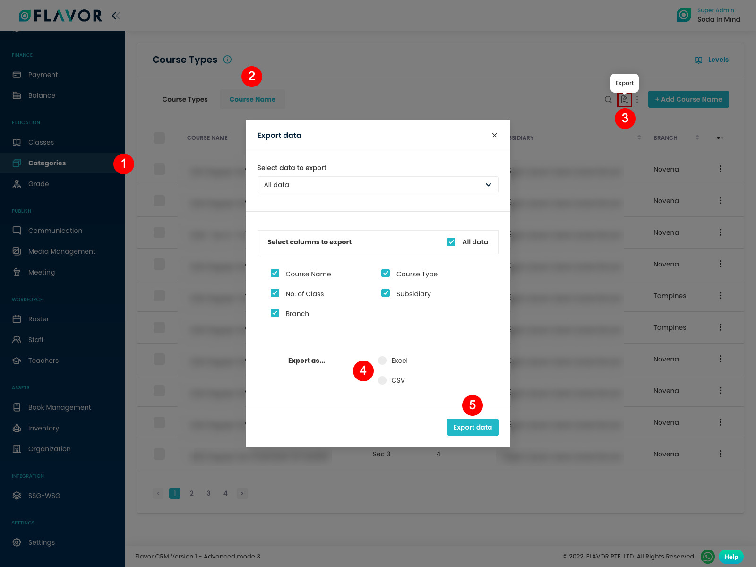The width and height of the screenshot is (756, 567).
Task: Open row actions for first Tampines row
Action: (720, 296)
